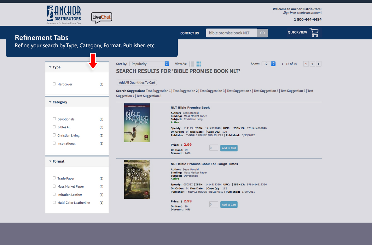Click the phone number 1 800-444-4484
Image resolution: width=372 pixels, height=245 pixels.
pyautogui.click(x=308, y=20)
